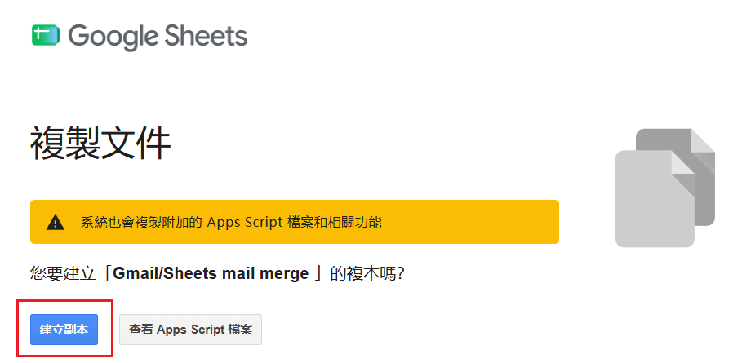Click Apps Script text inside yellow banner

click(x=245, y=223)
